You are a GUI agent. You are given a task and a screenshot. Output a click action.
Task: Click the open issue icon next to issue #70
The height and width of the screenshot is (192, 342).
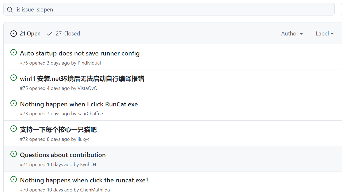click(x=14, y=179)
